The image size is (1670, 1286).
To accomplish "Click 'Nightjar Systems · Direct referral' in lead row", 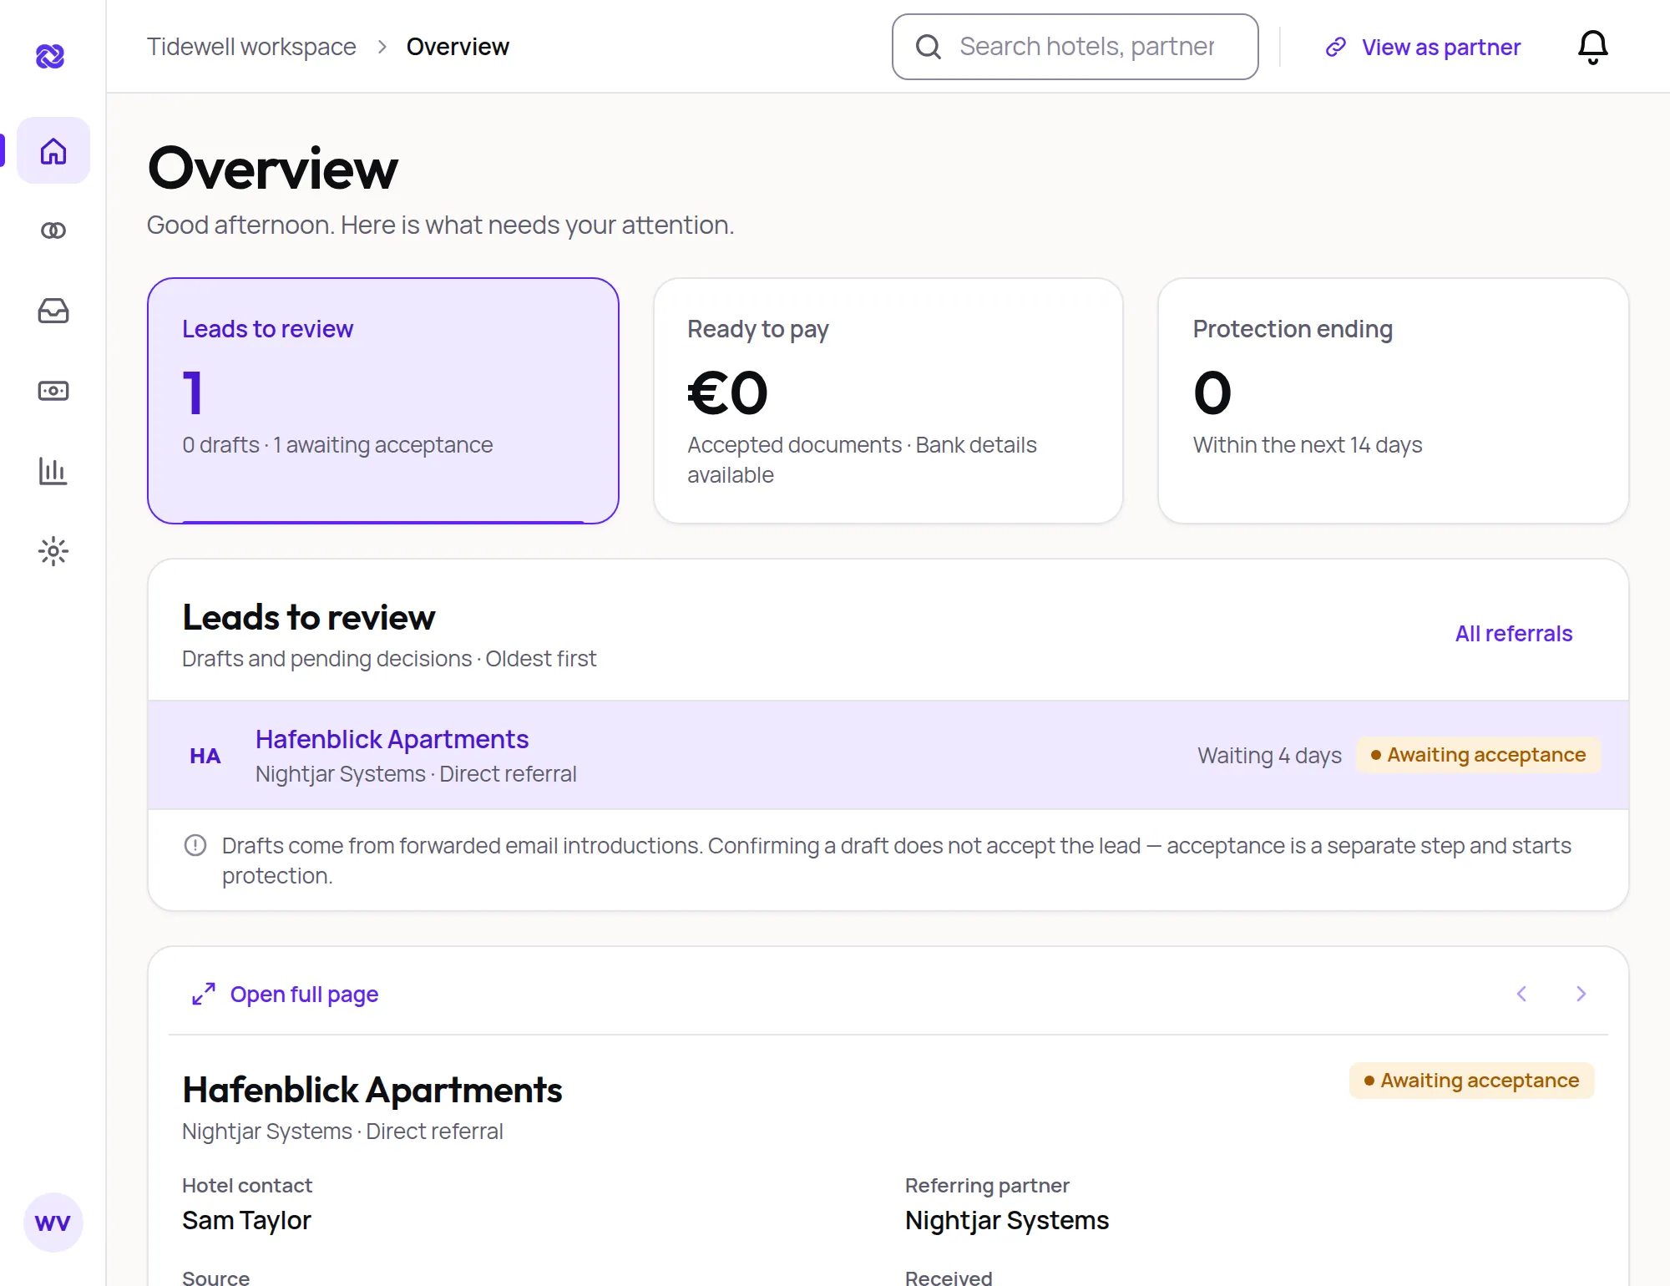I will (416, 774).
